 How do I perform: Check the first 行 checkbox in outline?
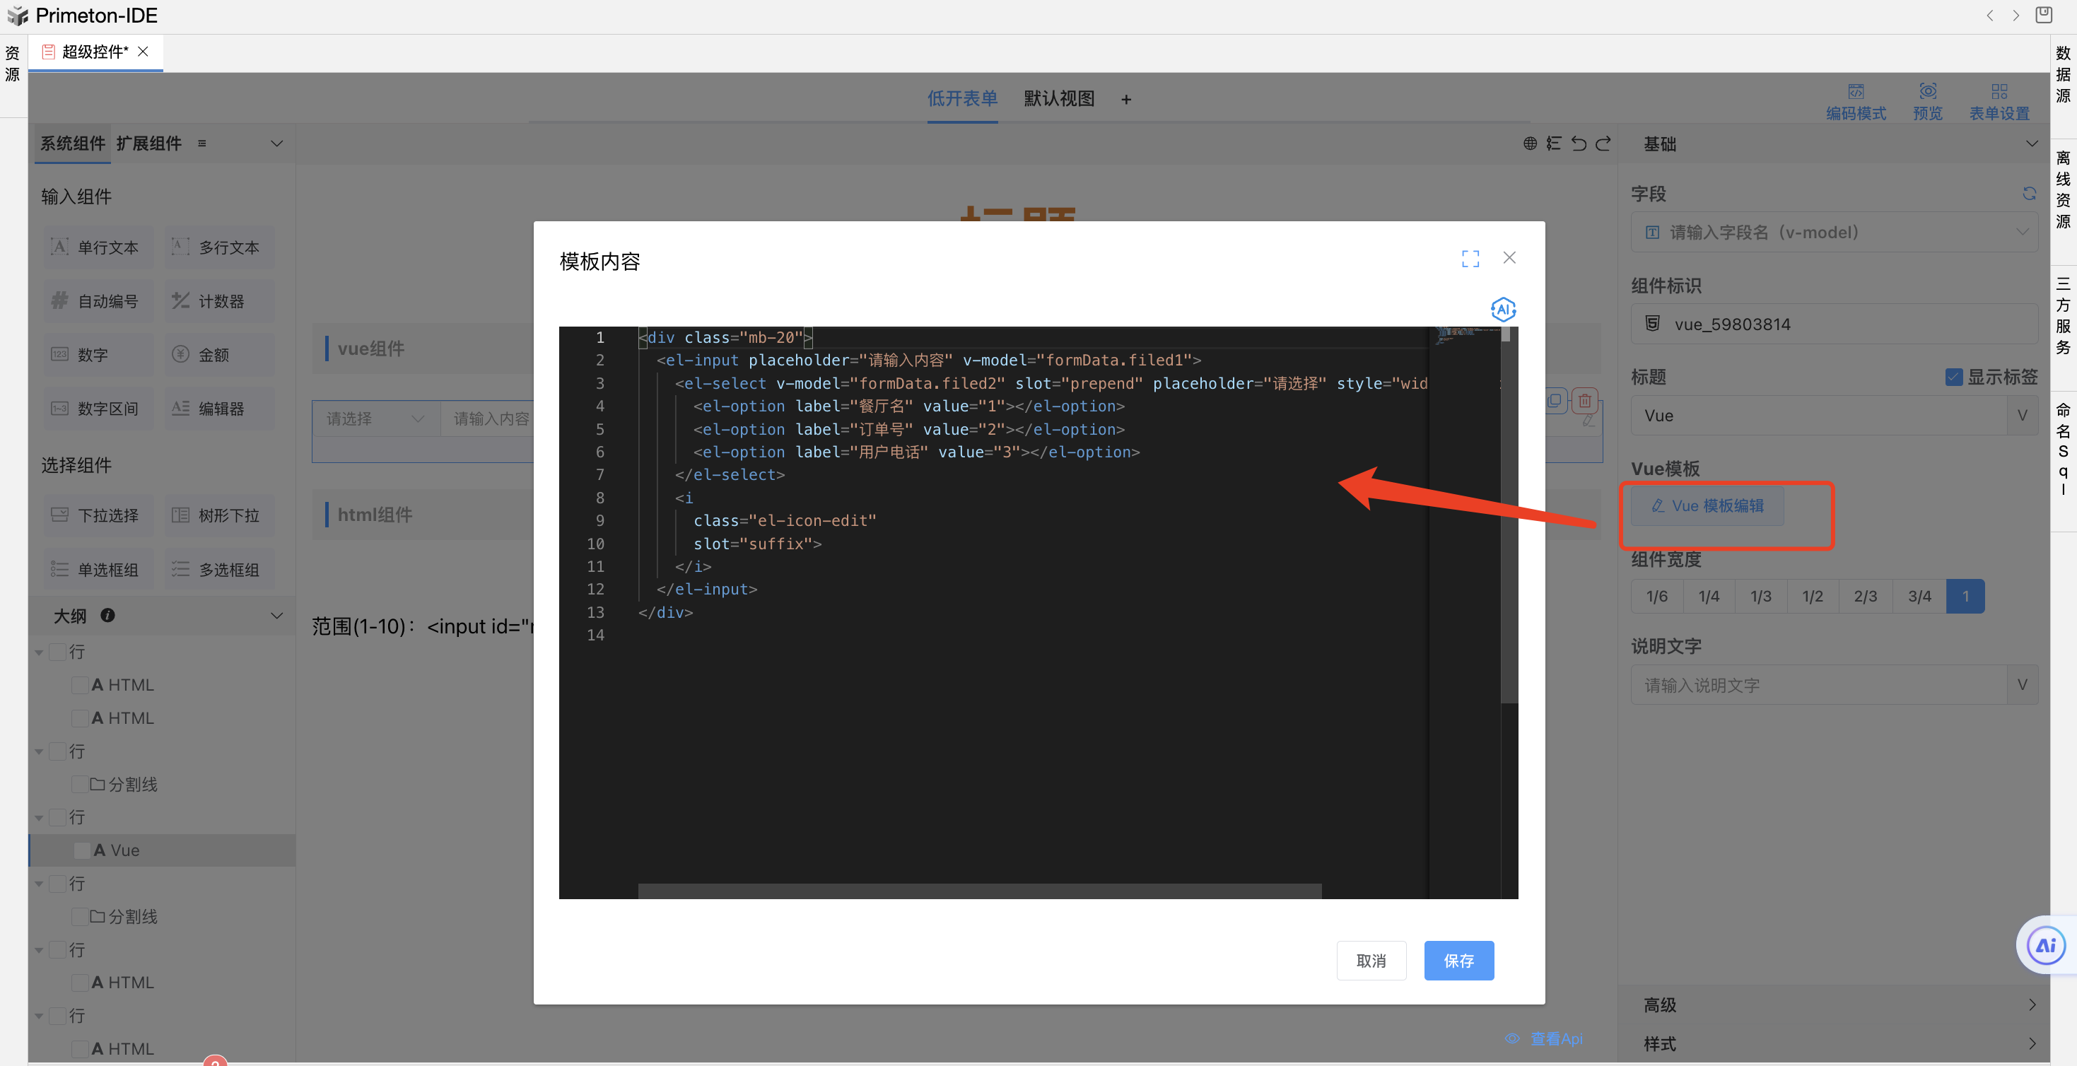coord(58,652)
